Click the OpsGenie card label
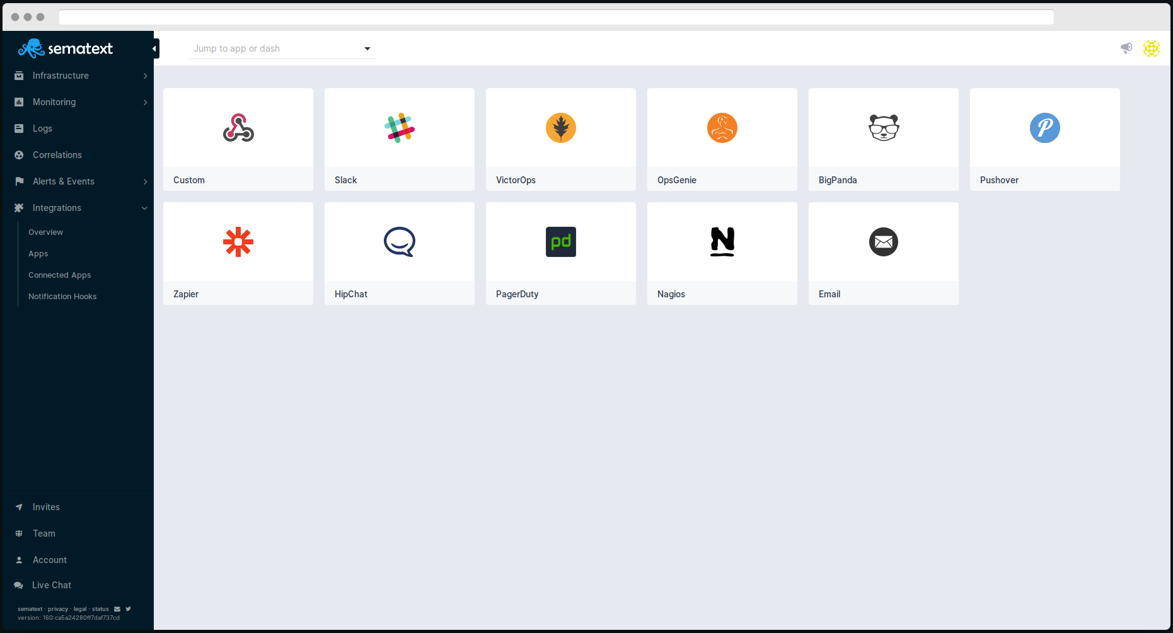 (x=677, y=180)
